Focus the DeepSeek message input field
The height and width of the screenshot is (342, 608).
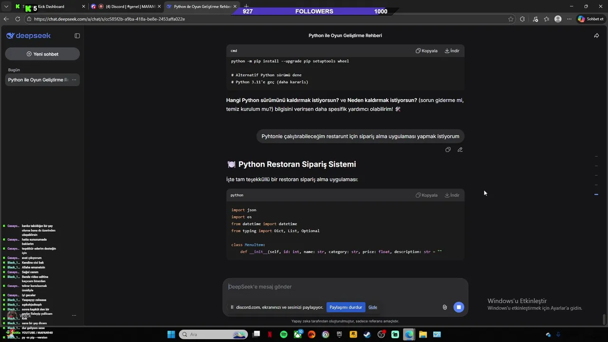345,287
